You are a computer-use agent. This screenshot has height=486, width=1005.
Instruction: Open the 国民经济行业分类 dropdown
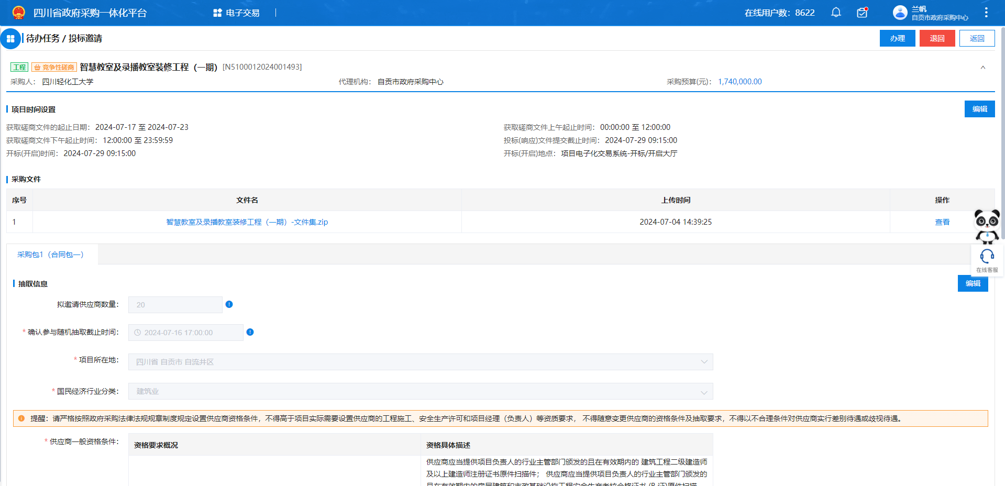click(421, 391)
